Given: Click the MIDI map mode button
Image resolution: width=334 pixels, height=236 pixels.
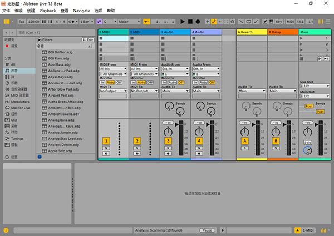Looking at the screenshot, I should pyautogui.click(x=290, y=22).
